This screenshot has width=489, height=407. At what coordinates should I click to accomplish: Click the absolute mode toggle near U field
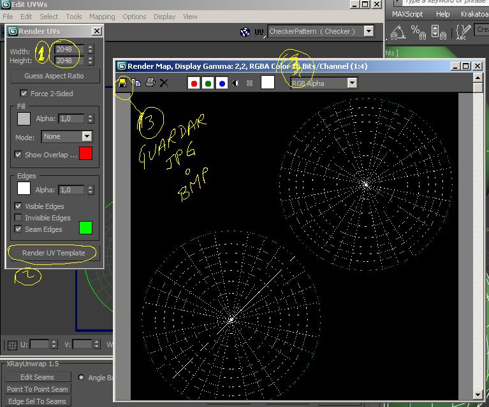[12, 345]
